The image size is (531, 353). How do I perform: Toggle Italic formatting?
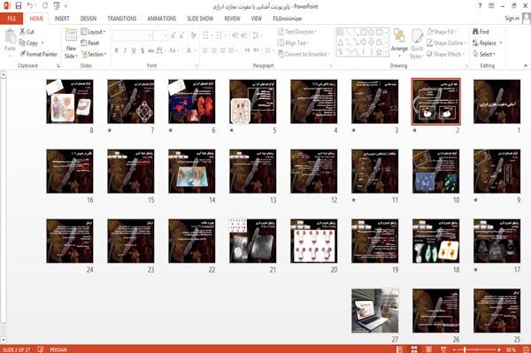point(125,50)
